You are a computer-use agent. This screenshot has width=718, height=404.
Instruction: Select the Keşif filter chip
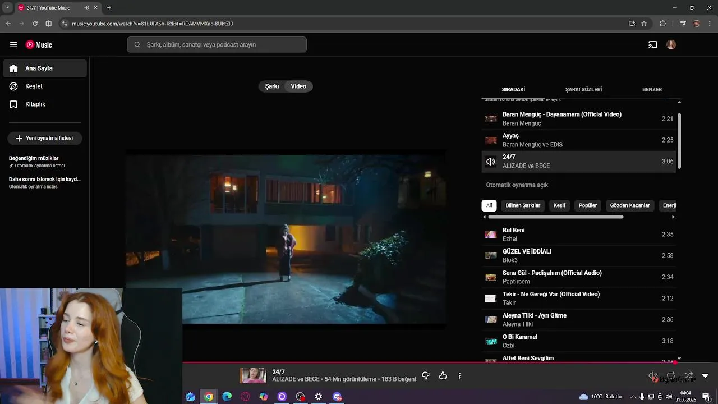[x=559, y=205]
